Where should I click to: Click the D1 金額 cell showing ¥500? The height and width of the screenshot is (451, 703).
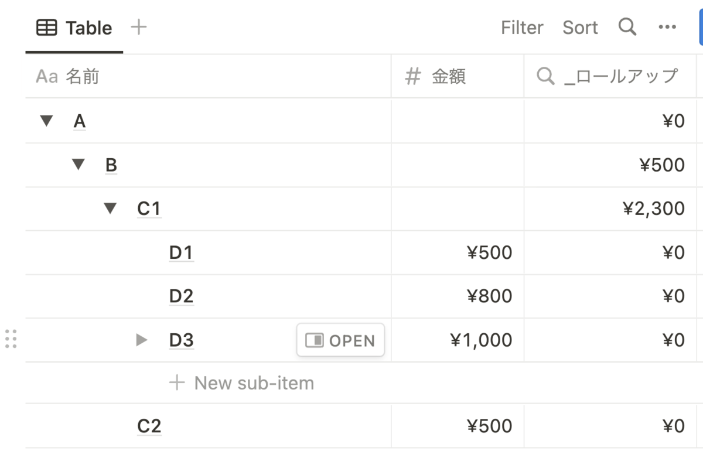click(458, 252)
